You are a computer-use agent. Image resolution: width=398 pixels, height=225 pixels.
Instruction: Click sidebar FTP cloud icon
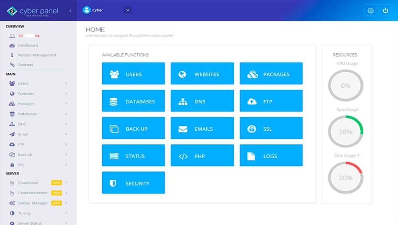tap(12, 144)
